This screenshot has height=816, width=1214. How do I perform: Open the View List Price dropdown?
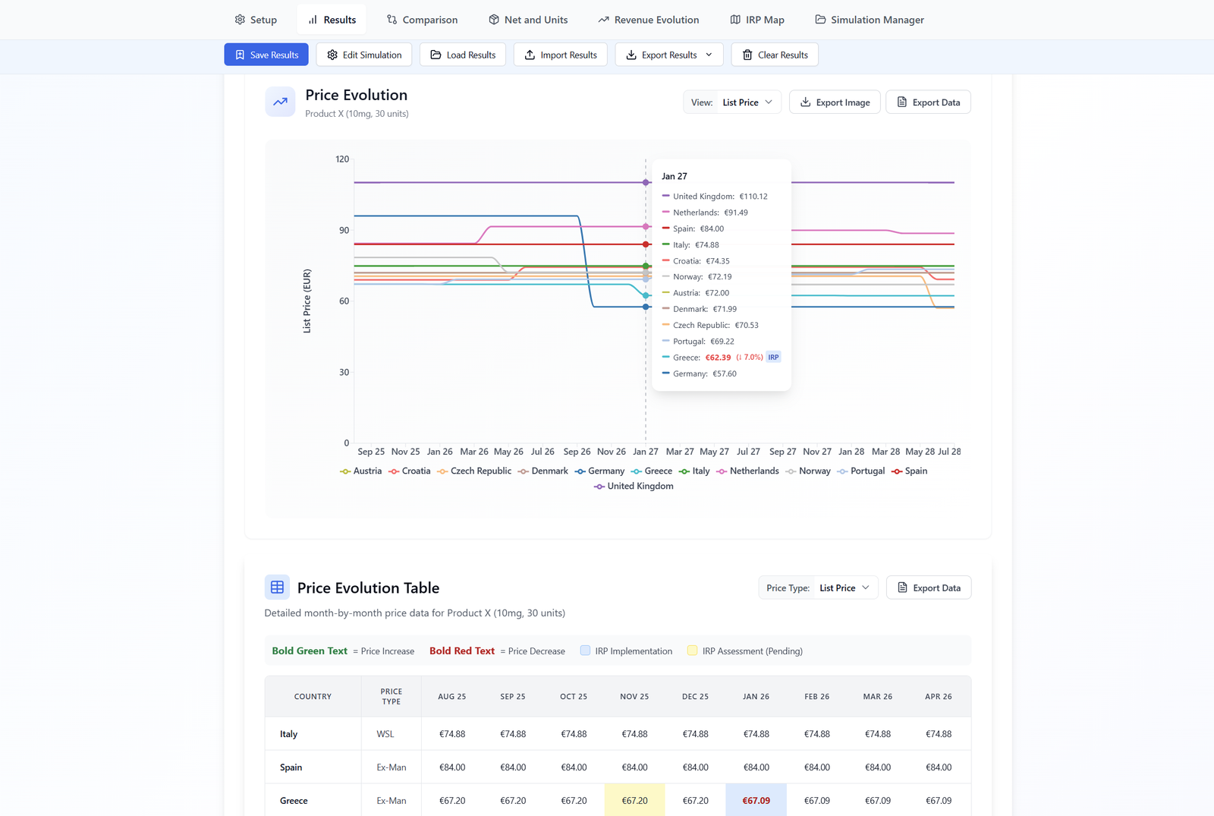(x=746, y=102)
